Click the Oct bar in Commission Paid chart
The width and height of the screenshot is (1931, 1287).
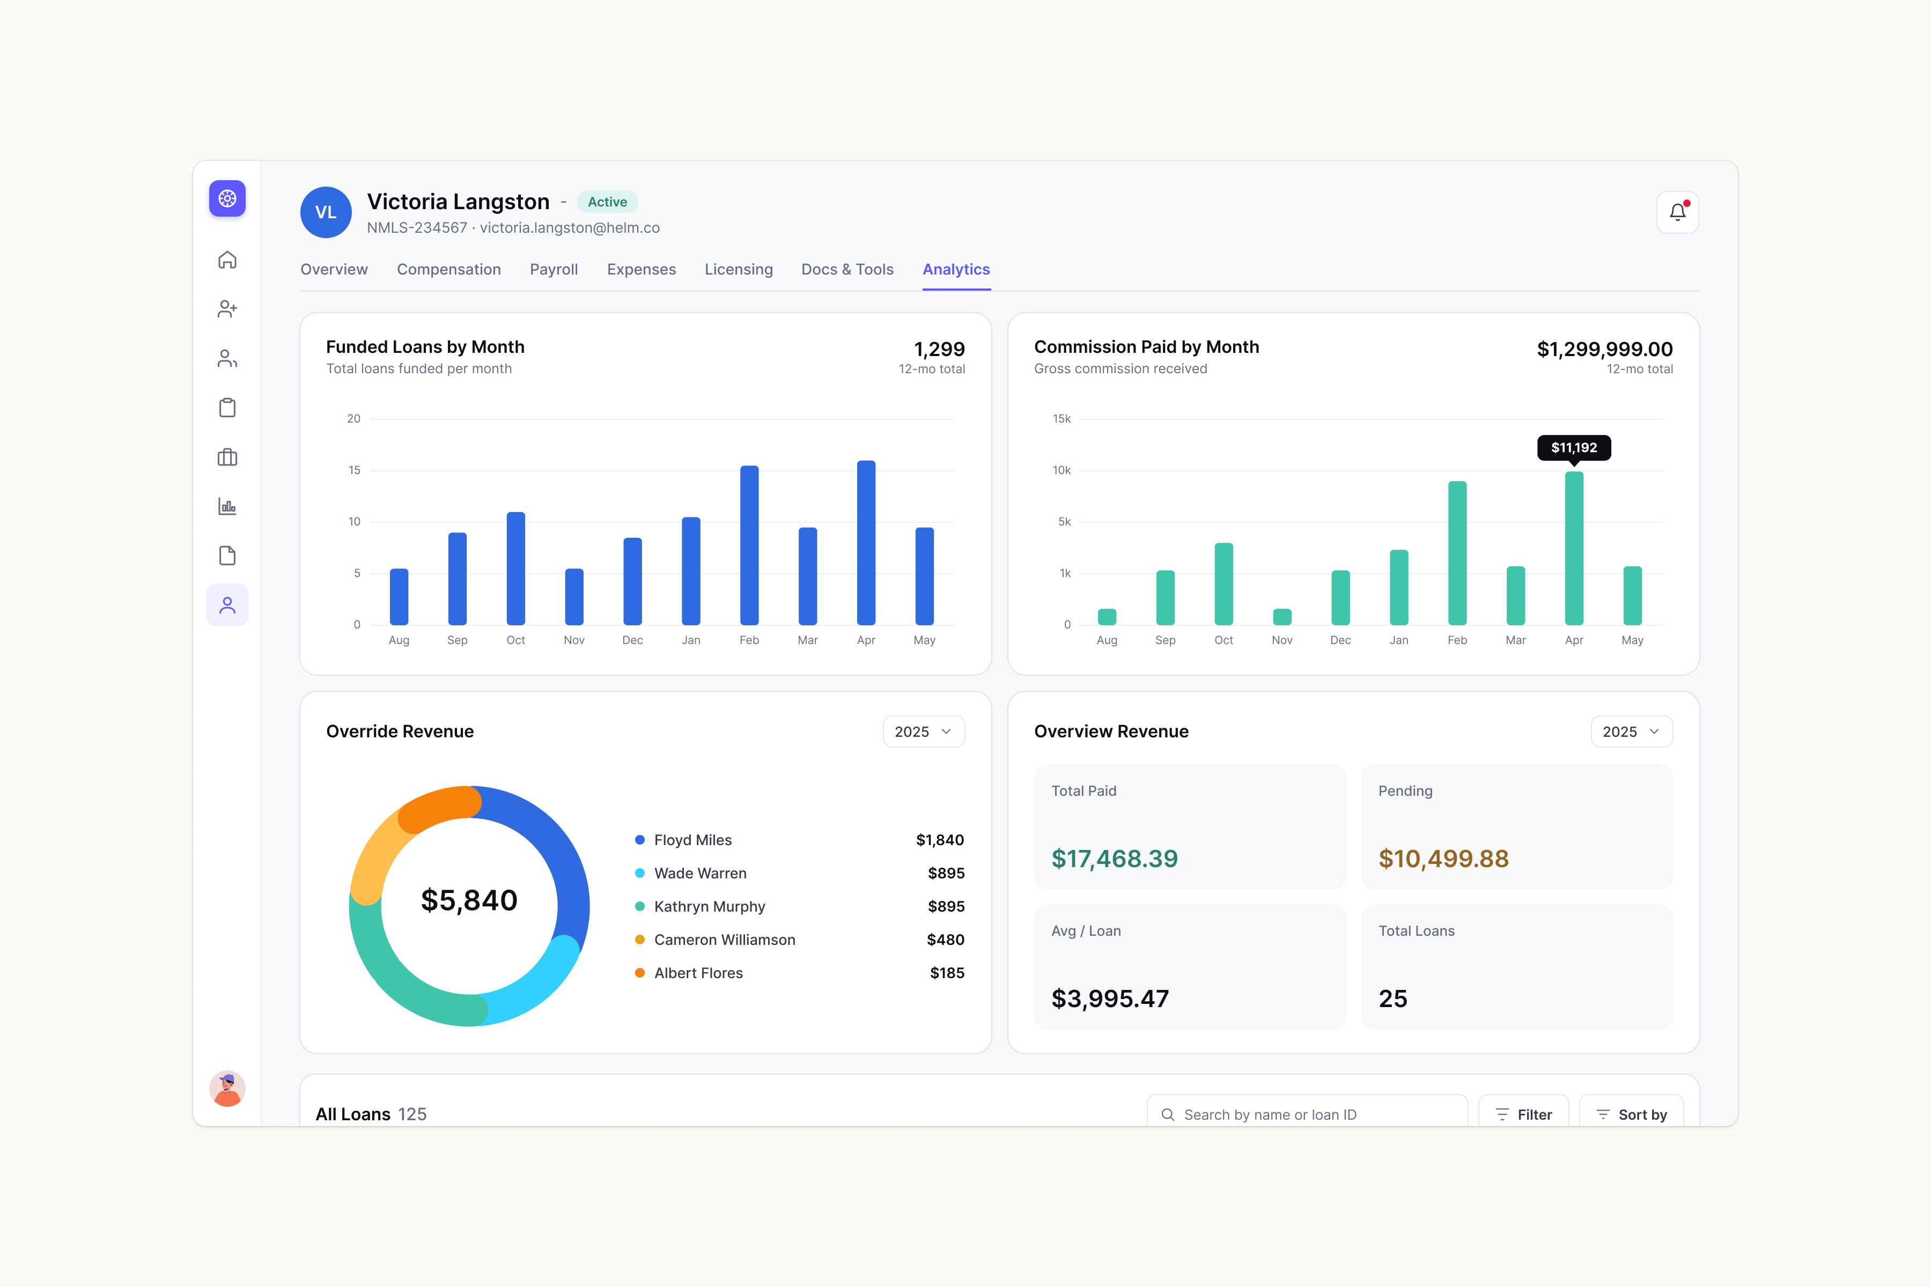[1224, 583]
